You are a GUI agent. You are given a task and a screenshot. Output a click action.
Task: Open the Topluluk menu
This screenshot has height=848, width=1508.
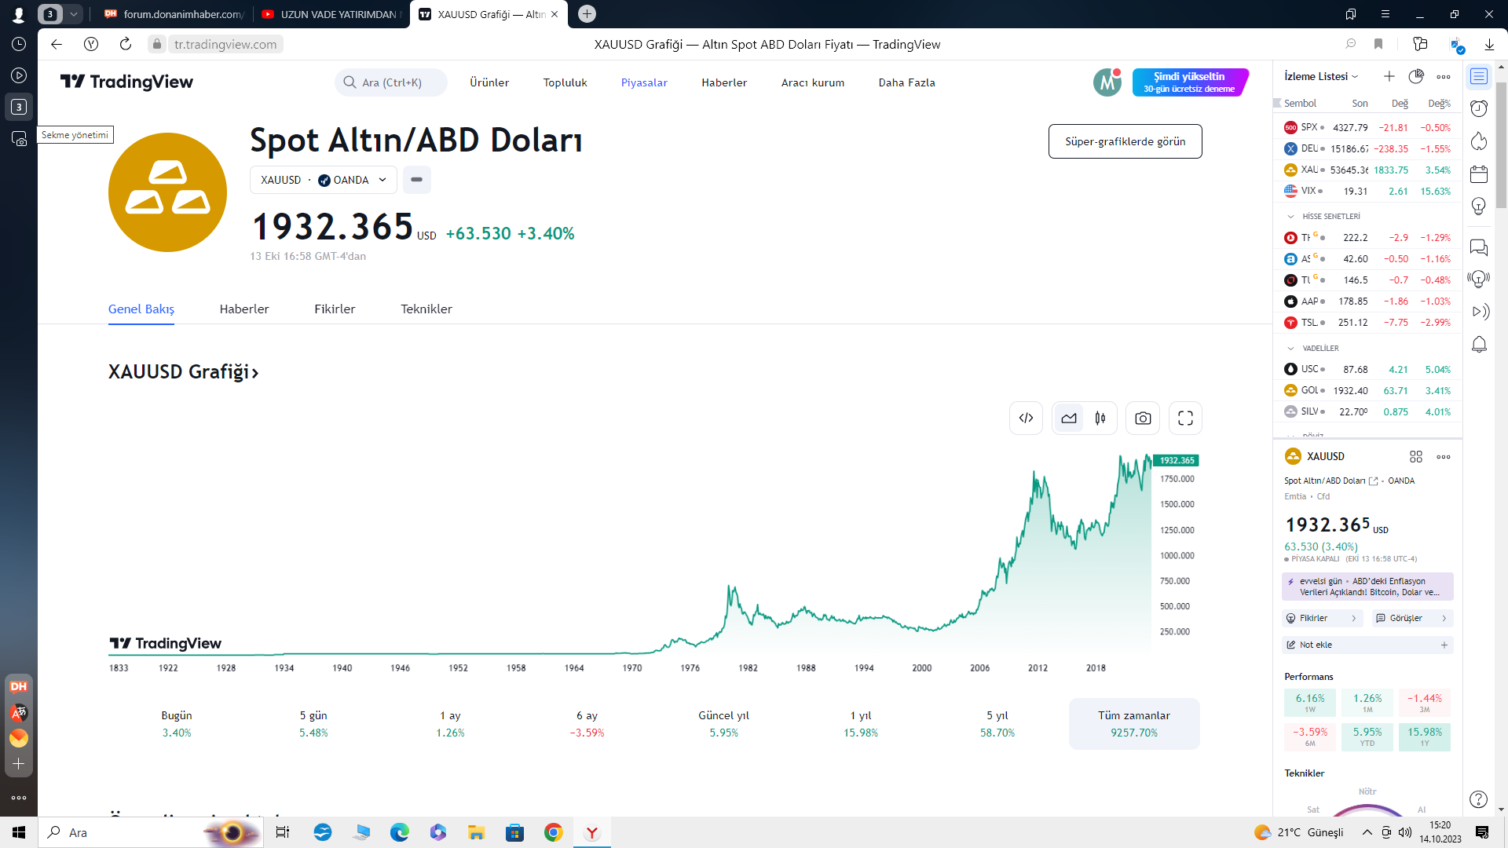pos(565,82)
